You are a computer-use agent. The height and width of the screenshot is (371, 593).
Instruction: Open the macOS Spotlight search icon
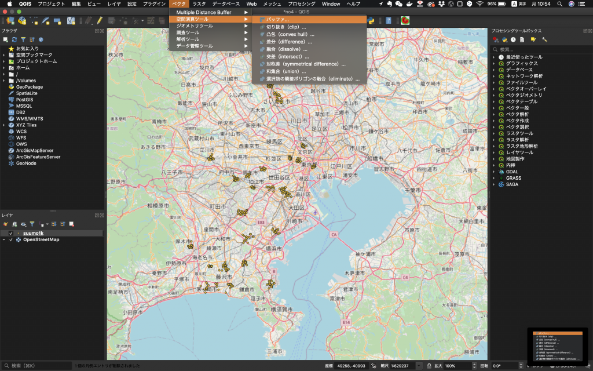click(x=560, y=4)
